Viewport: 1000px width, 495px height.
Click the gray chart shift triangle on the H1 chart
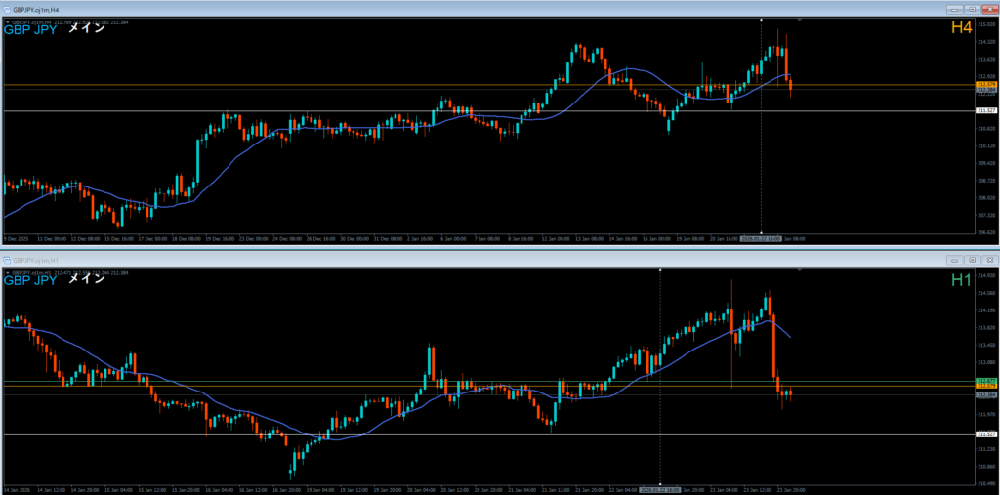(801, 270)
